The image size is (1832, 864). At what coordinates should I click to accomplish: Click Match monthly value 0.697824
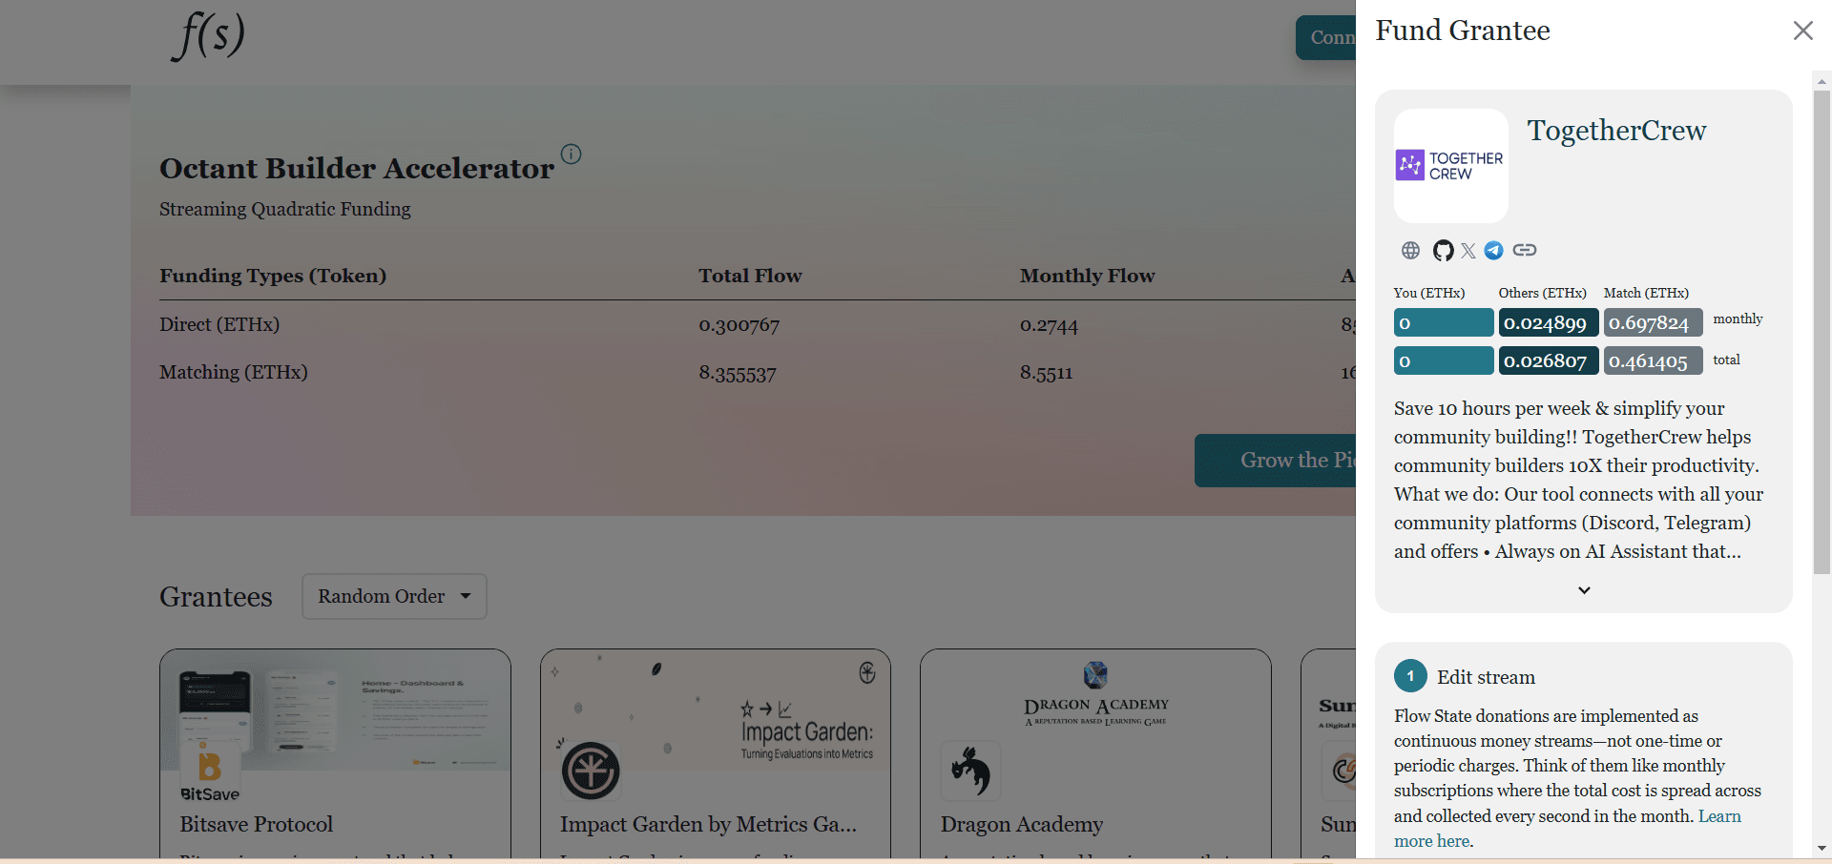click(x=1653, y=322)
